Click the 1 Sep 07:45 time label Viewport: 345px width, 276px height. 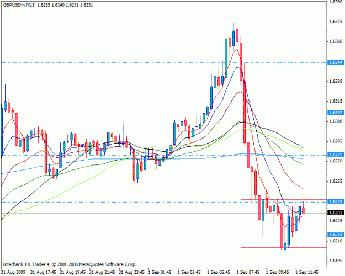[248, 273]
